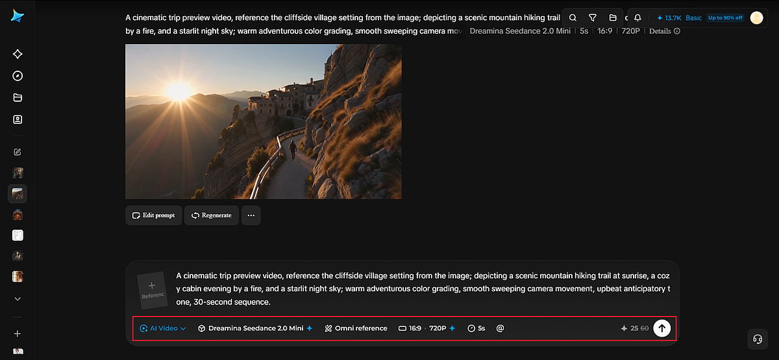
Task: Click the 13.7K credits balance
Action: pos(669,18)
